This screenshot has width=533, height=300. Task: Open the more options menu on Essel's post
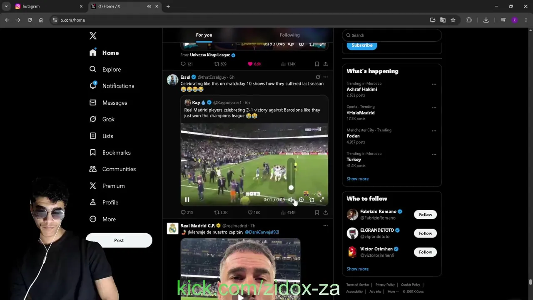(326, 77)
